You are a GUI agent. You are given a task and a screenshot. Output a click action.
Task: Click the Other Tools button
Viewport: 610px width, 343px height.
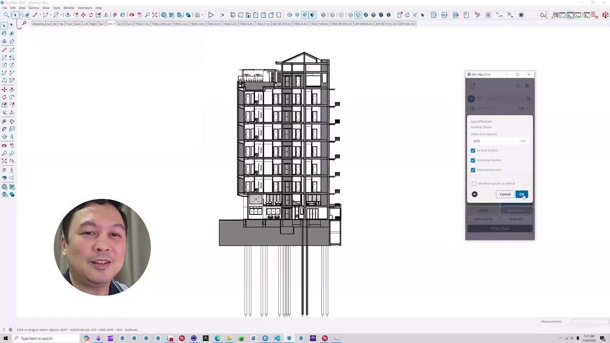coord(500,229)
